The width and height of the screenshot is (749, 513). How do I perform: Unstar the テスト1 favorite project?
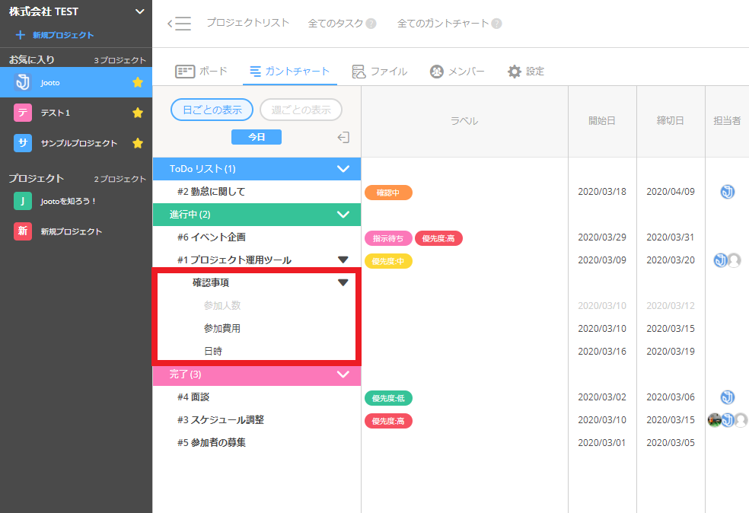tap(138, 113)
